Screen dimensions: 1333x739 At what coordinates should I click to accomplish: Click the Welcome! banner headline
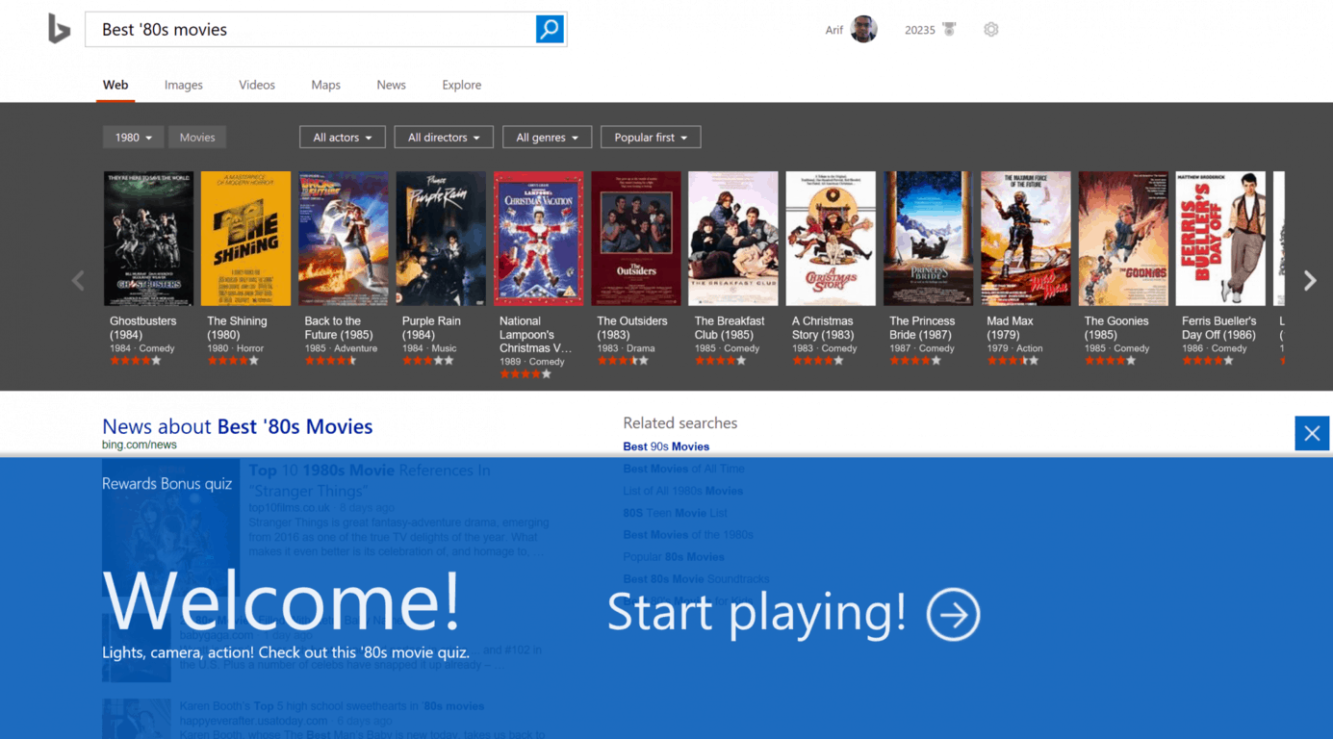[281, 600]
